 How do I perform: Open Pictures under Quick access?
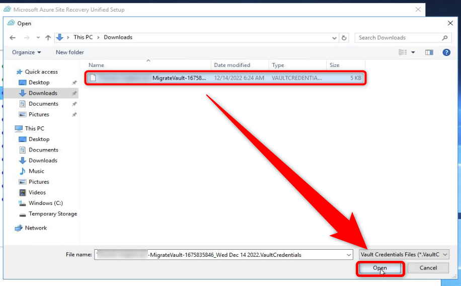[39, 114]
